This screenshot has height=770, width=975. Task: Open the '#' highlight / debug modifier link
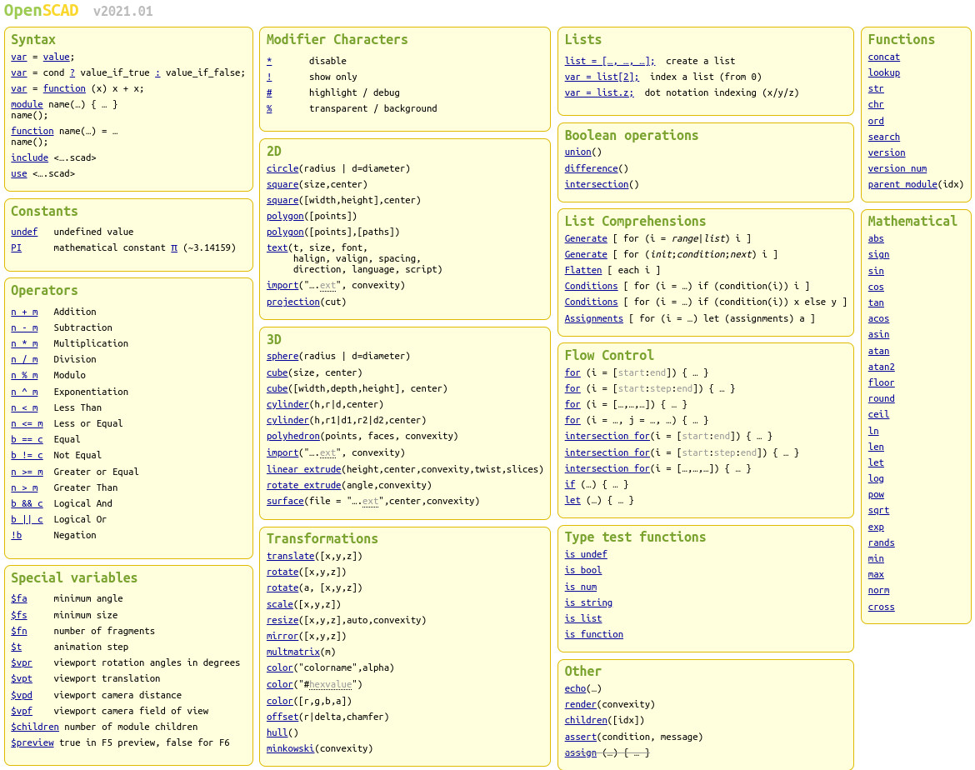[269, 92]
